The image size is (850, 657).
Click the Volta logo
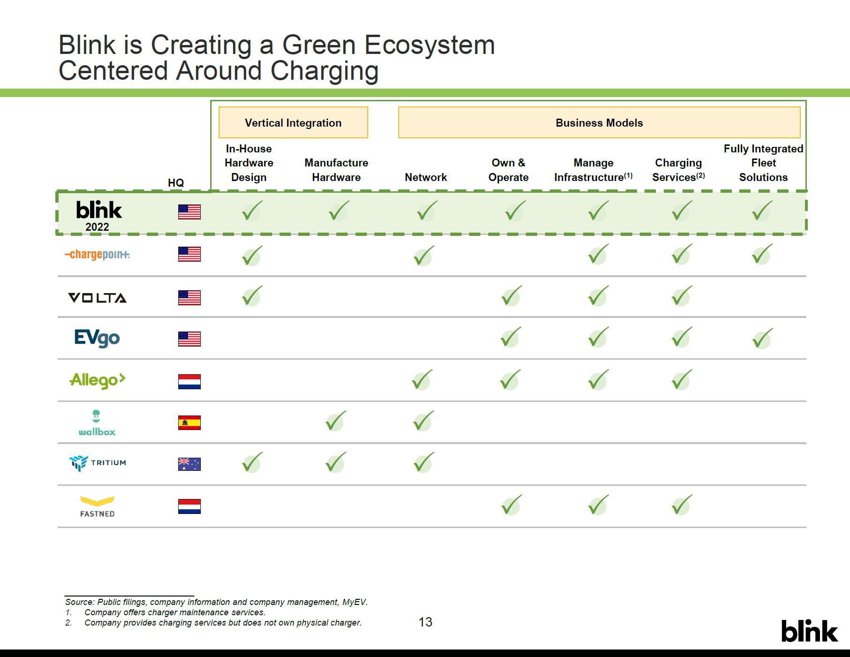point(97,298)
